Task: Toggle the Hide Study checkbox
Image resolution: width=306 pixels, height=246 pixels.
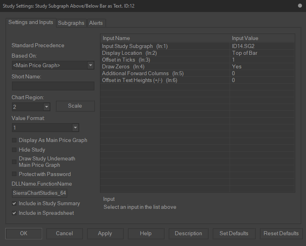Action: pyautogui.click(x=14, y=150)
